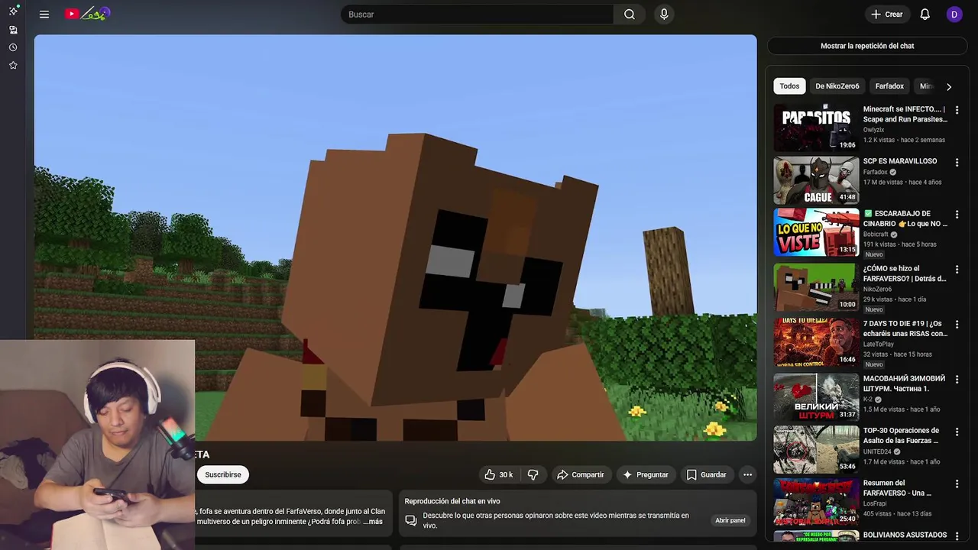
Task: Select the De NikoZero6 filter chip
Action: 837,86
